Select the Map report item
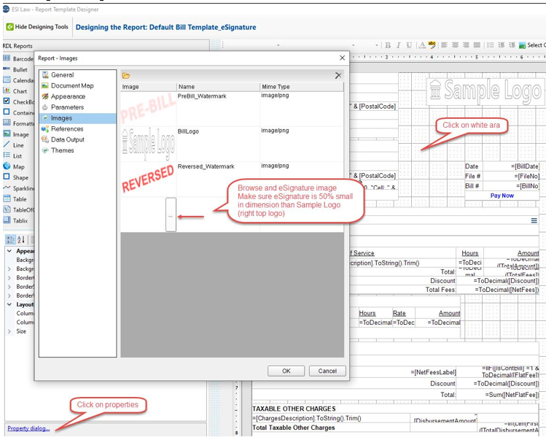This screenshot has width=546, height=440. (14, 166)
